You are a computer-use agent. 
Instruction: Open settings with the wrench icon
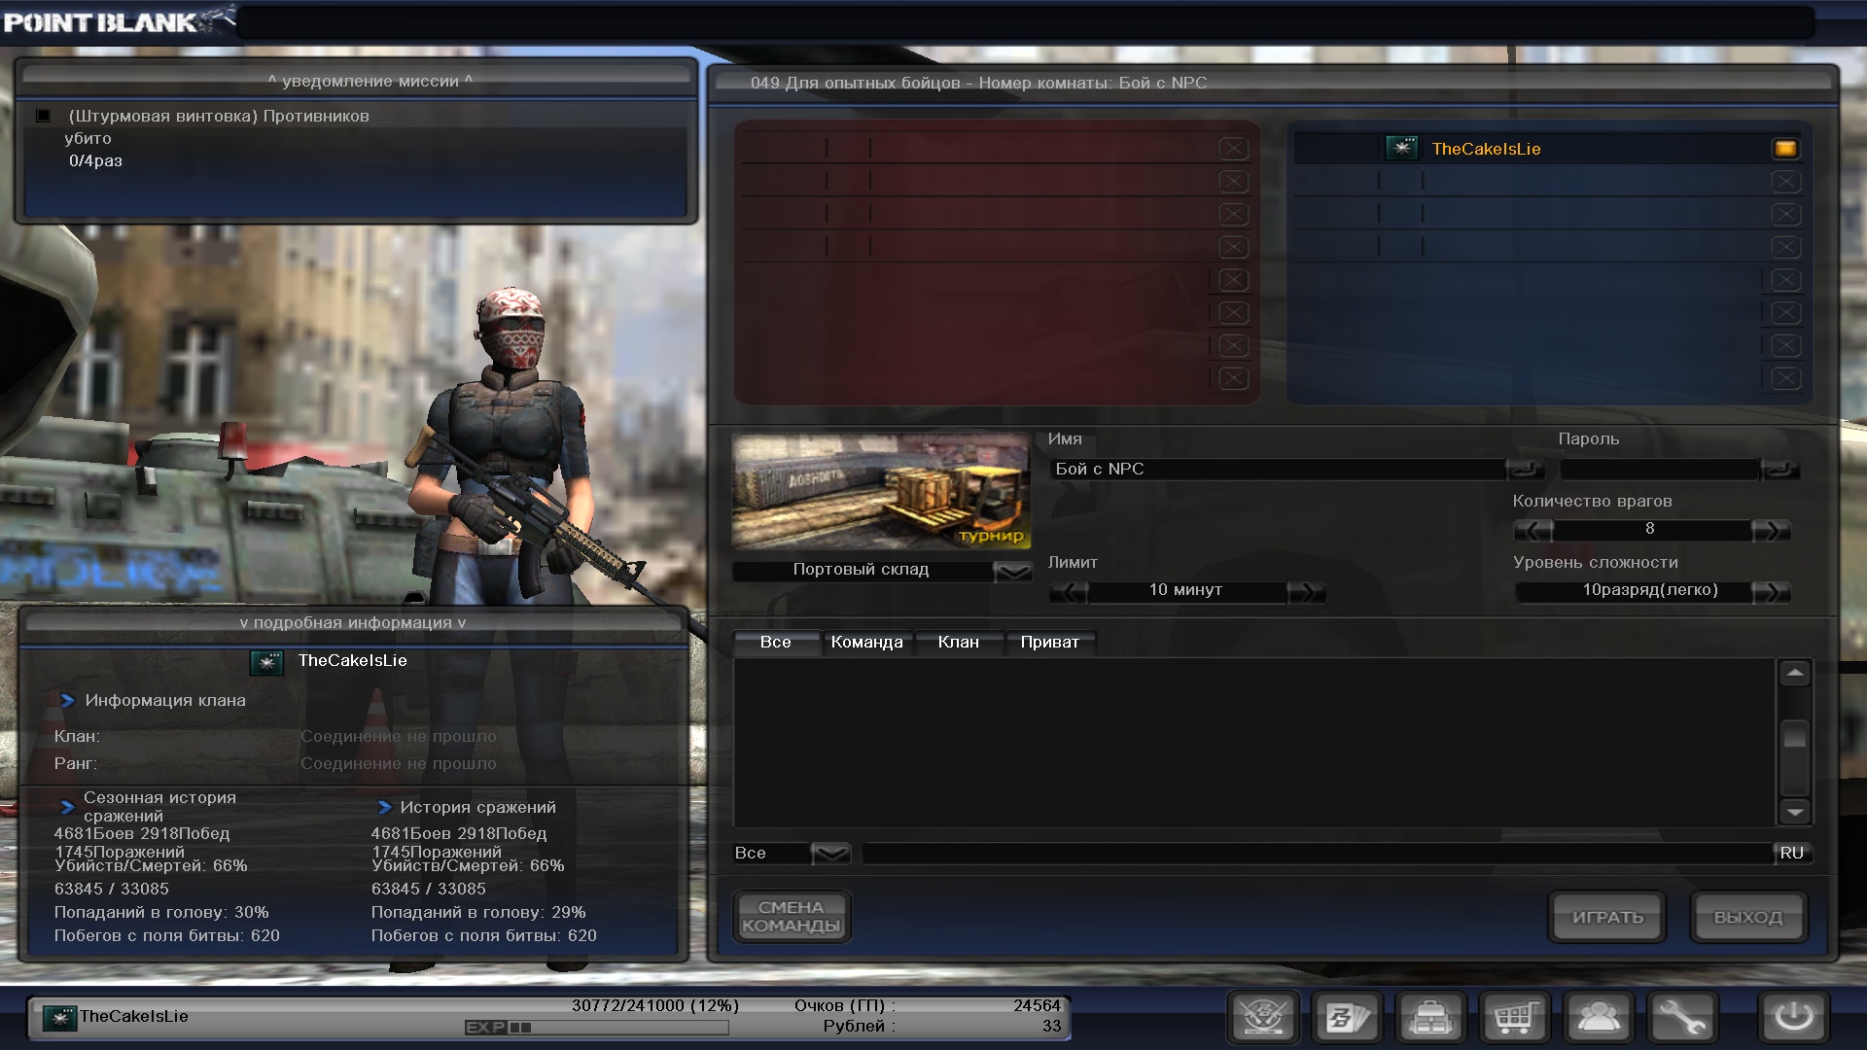point(1681,1018)
